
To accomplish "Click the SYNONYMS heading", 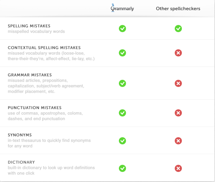I will [20, 135].
